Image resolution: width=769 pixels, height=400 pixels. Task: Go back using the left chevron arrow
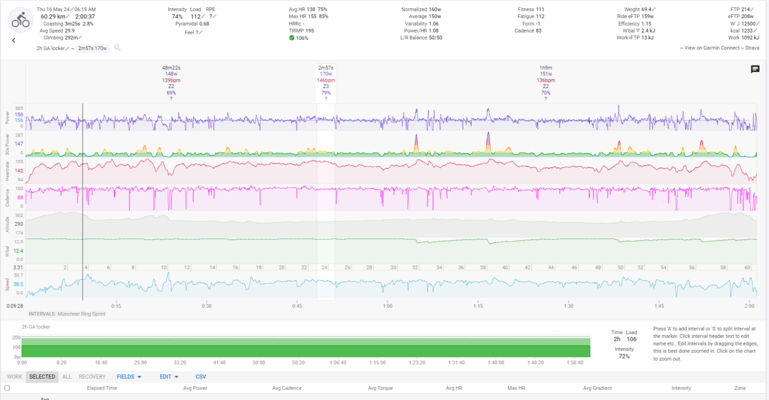pos(13,40)
